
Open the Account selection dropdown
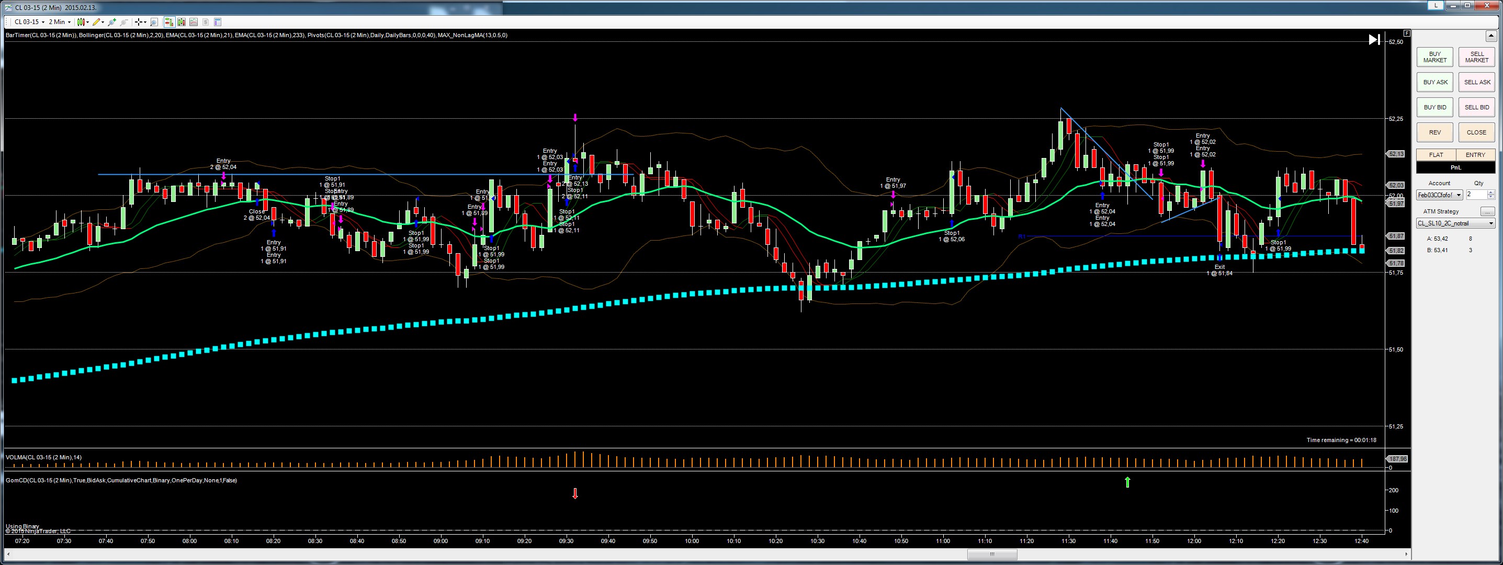point(1439,195)
